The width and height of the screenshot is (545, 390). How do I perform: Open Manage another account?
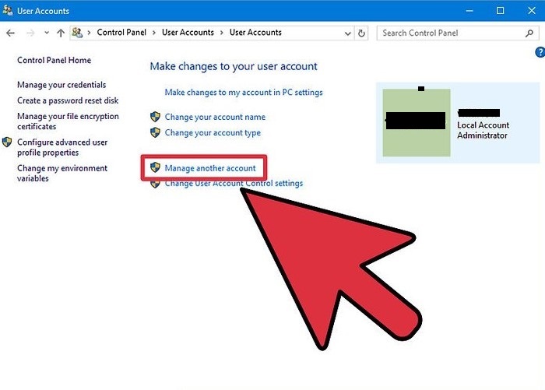[x=210, y=168]
